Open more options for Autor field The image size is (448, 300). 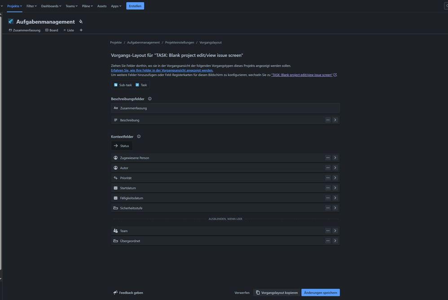328,168
